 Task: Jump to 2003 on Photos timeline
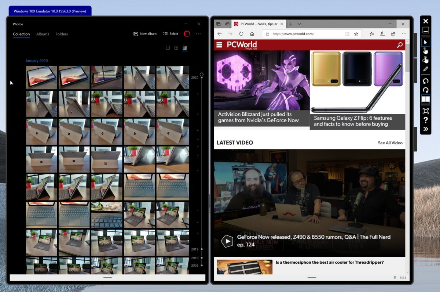pos(195,265)
